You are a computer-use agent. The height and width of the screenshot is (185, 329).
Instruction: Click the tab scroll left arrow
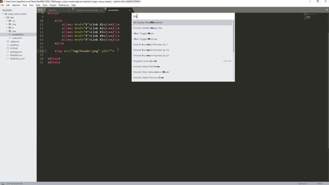tap(39, 10)
